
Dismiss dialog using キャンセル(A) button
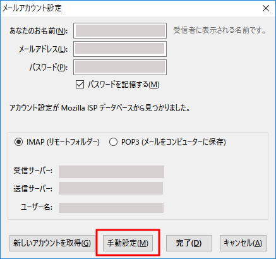click(x=243, y=243)
